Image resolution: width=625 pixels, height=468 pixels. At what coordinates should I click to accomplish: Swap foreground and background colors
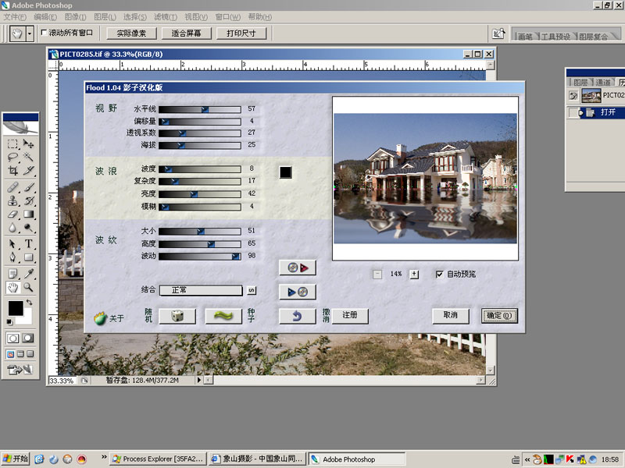29,303
